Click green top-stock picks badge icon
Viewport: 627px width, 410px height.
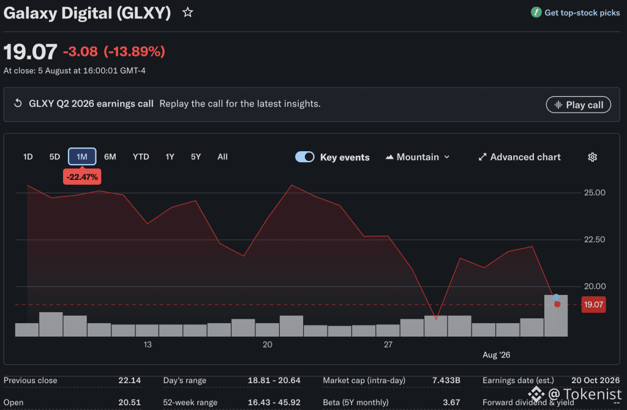(x=536, y=12)
